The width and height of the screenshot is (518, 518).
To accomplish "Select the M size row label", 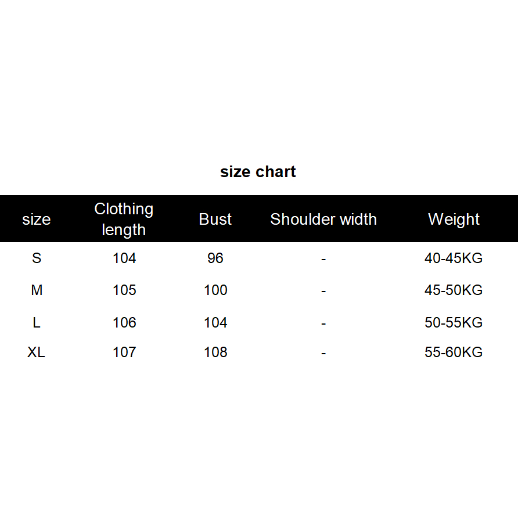I will (x=37, y=290).
